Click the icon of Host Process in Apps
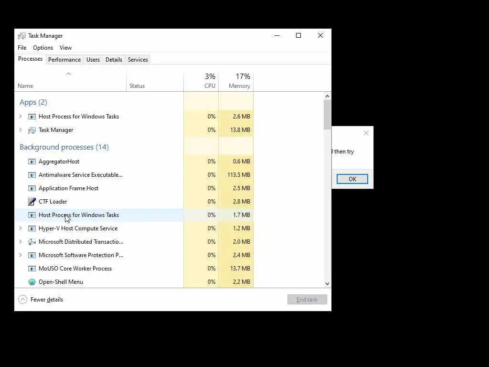 [x=32, y=117]
